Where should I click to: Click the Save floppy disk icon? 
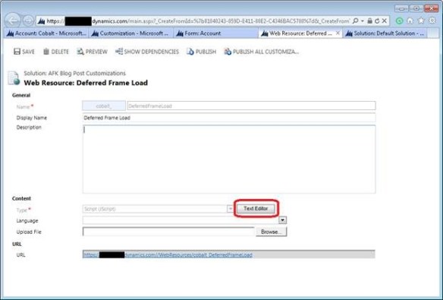point(17,52)
